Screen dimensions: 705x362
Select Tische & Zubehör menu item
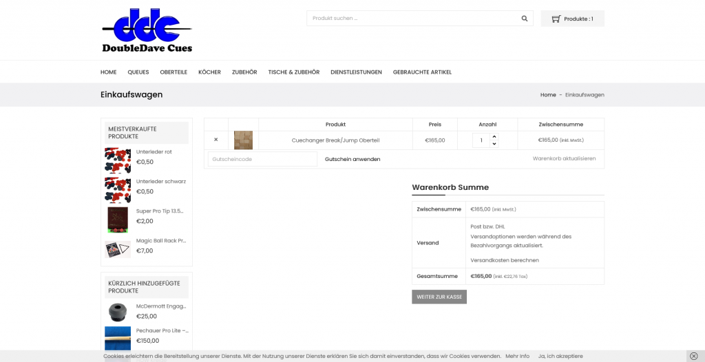pyautogui.click(x=293, y=72)
